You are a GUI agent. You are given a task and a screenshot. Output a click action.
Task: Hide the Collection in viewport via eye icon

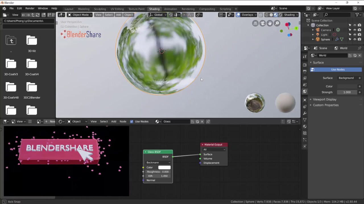[355, 25]
